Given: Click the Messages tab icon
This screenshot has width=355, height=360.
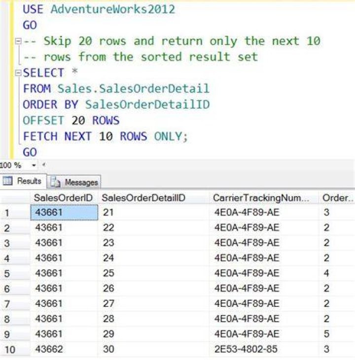Looking at the screenshot, I should (x=55, y=182).
